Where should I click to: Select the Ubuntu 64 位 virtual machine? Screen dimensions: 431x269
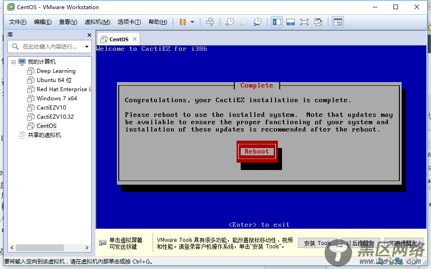point(54,80)
